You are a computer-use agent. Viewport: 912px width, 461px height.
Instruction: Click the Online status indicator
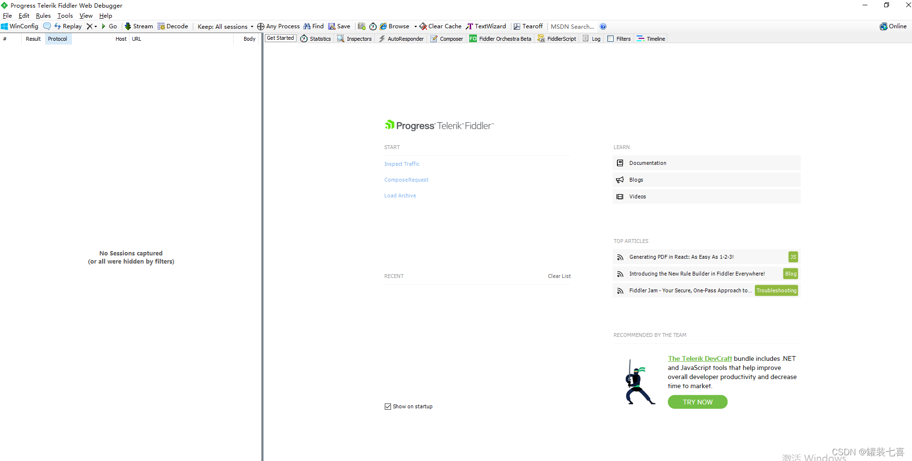893,26
